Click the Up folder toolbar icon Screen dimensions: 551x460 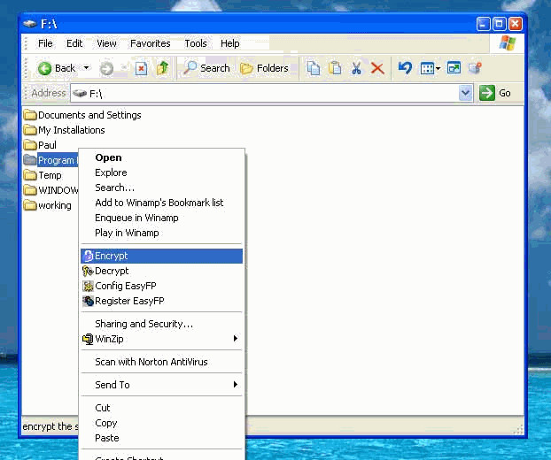[162, 68]
